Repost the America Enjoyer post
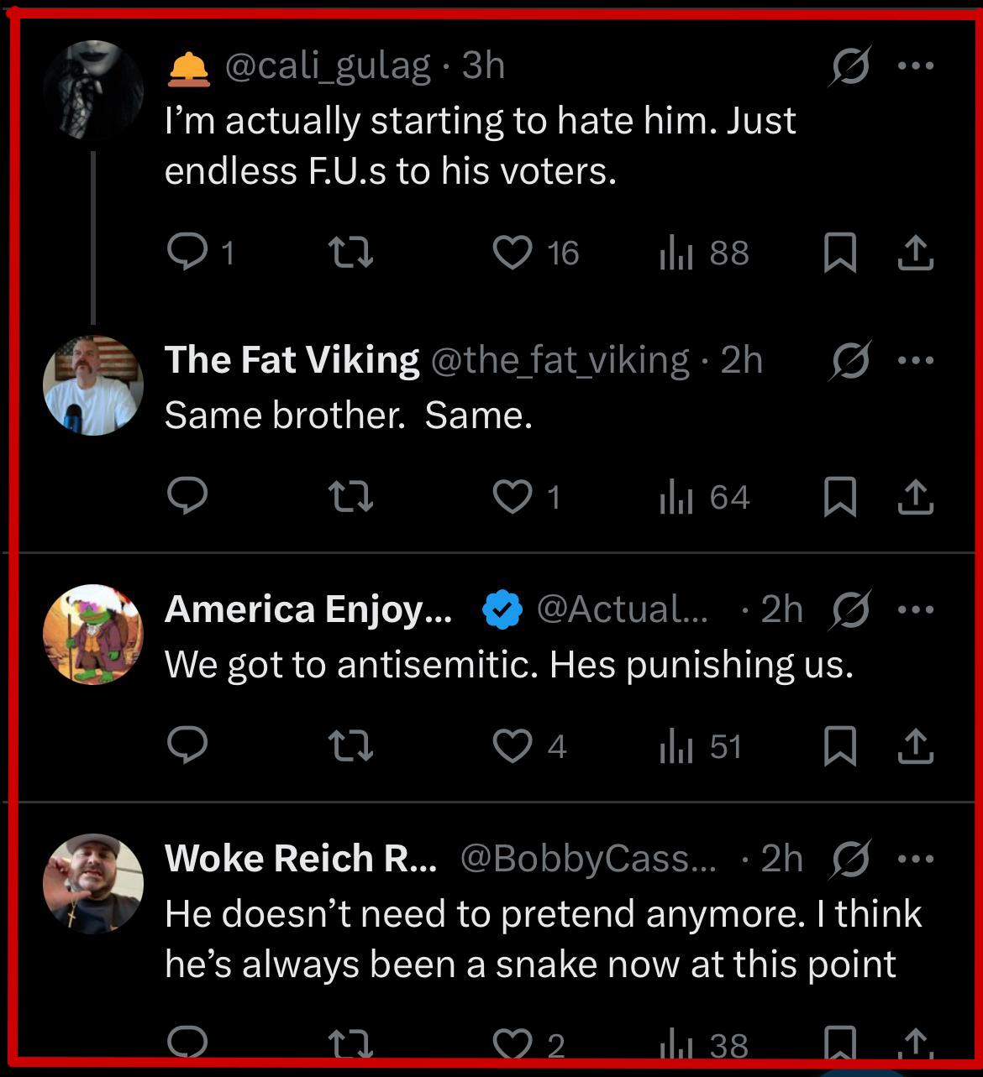This screenshot has height=1077, width=983. click(350, 746)
